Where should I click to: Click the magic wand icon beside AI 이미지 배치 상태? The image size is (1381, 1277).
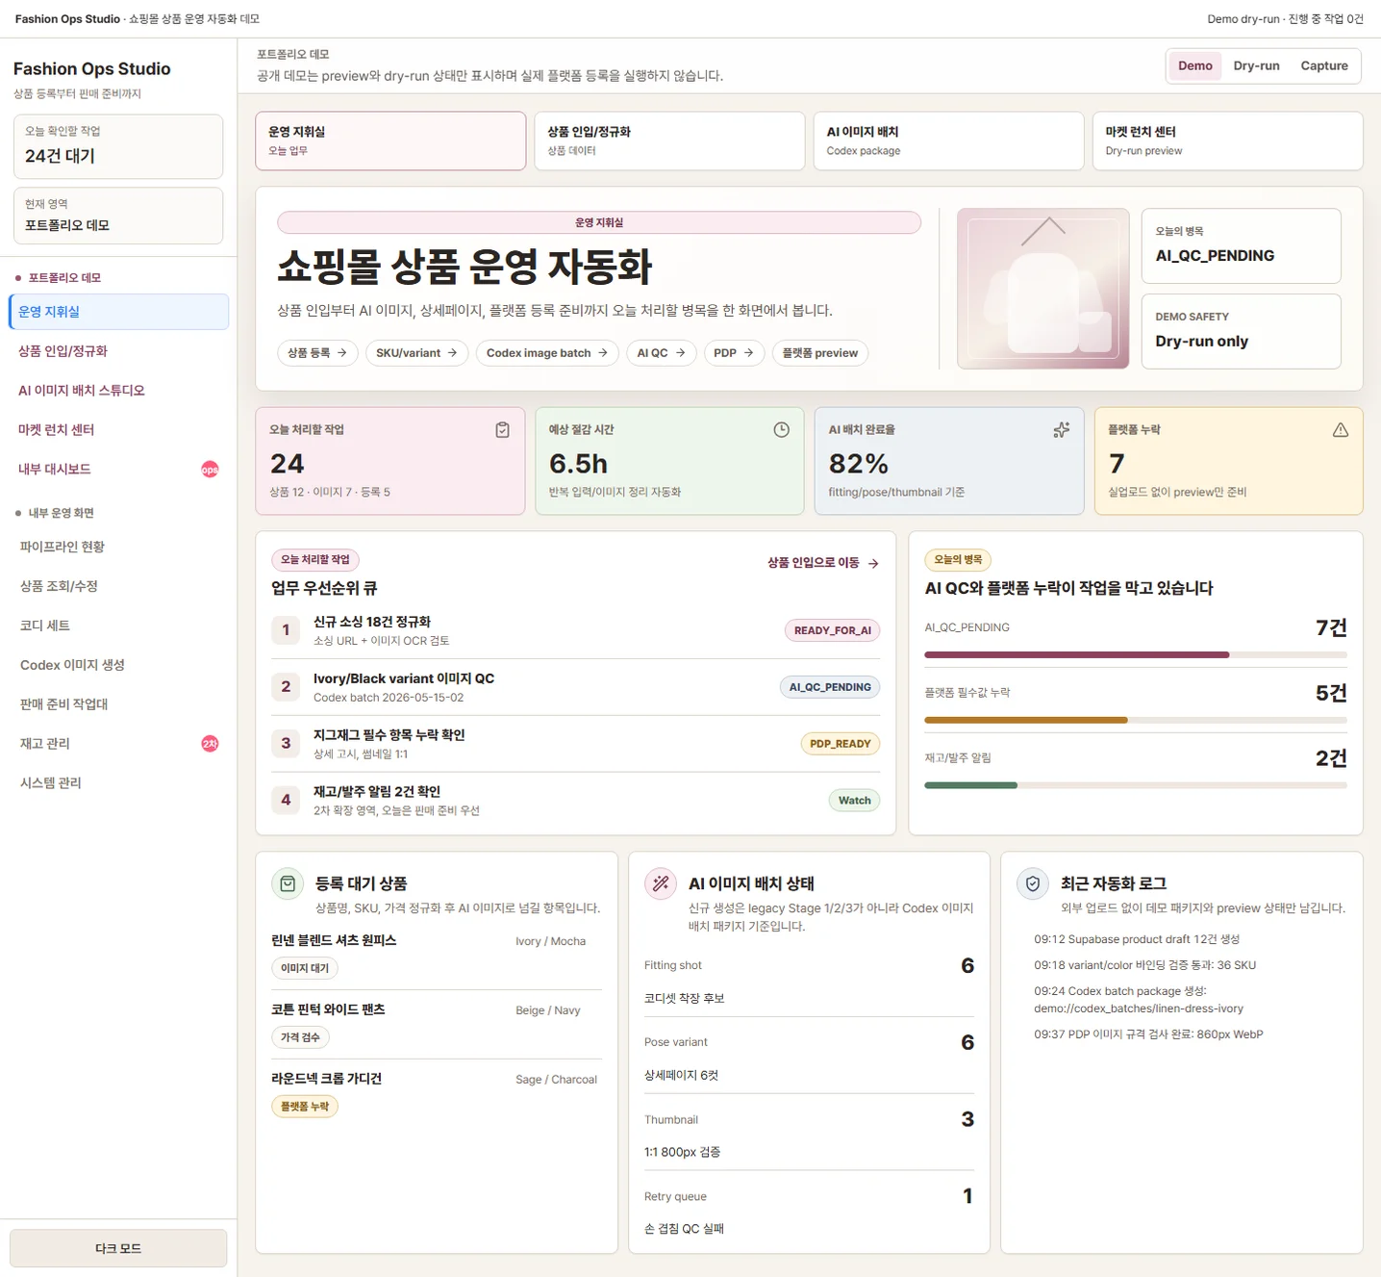click(x=661, y=883)
